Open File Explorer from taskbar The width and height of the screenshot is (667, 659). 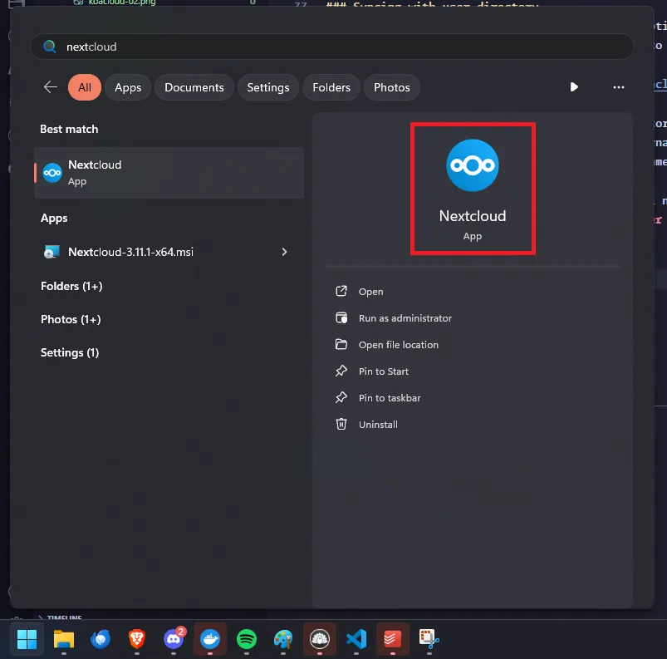click(x=64, y=639)
